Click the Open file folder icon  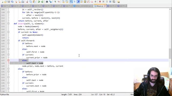point(5,2)
